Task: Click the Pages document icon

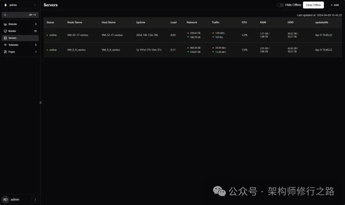Action: click(5, 52)
